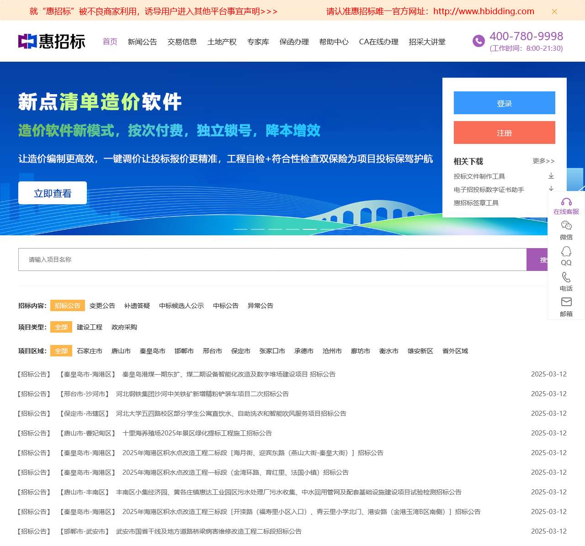Filter region by 石家庄市

90,351
